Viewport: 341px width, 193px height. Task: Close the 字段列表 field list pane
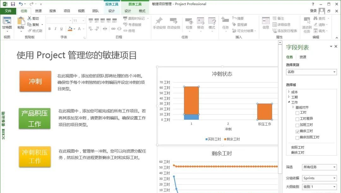[336, 46]
